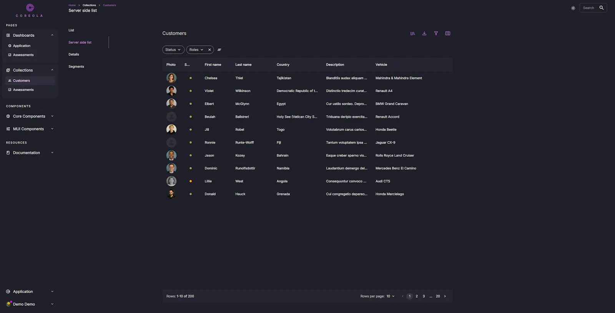The width and height of the screenshot is (615, 313).
Task: Click the Home breadcrumb link
Action: click(72, 5)
